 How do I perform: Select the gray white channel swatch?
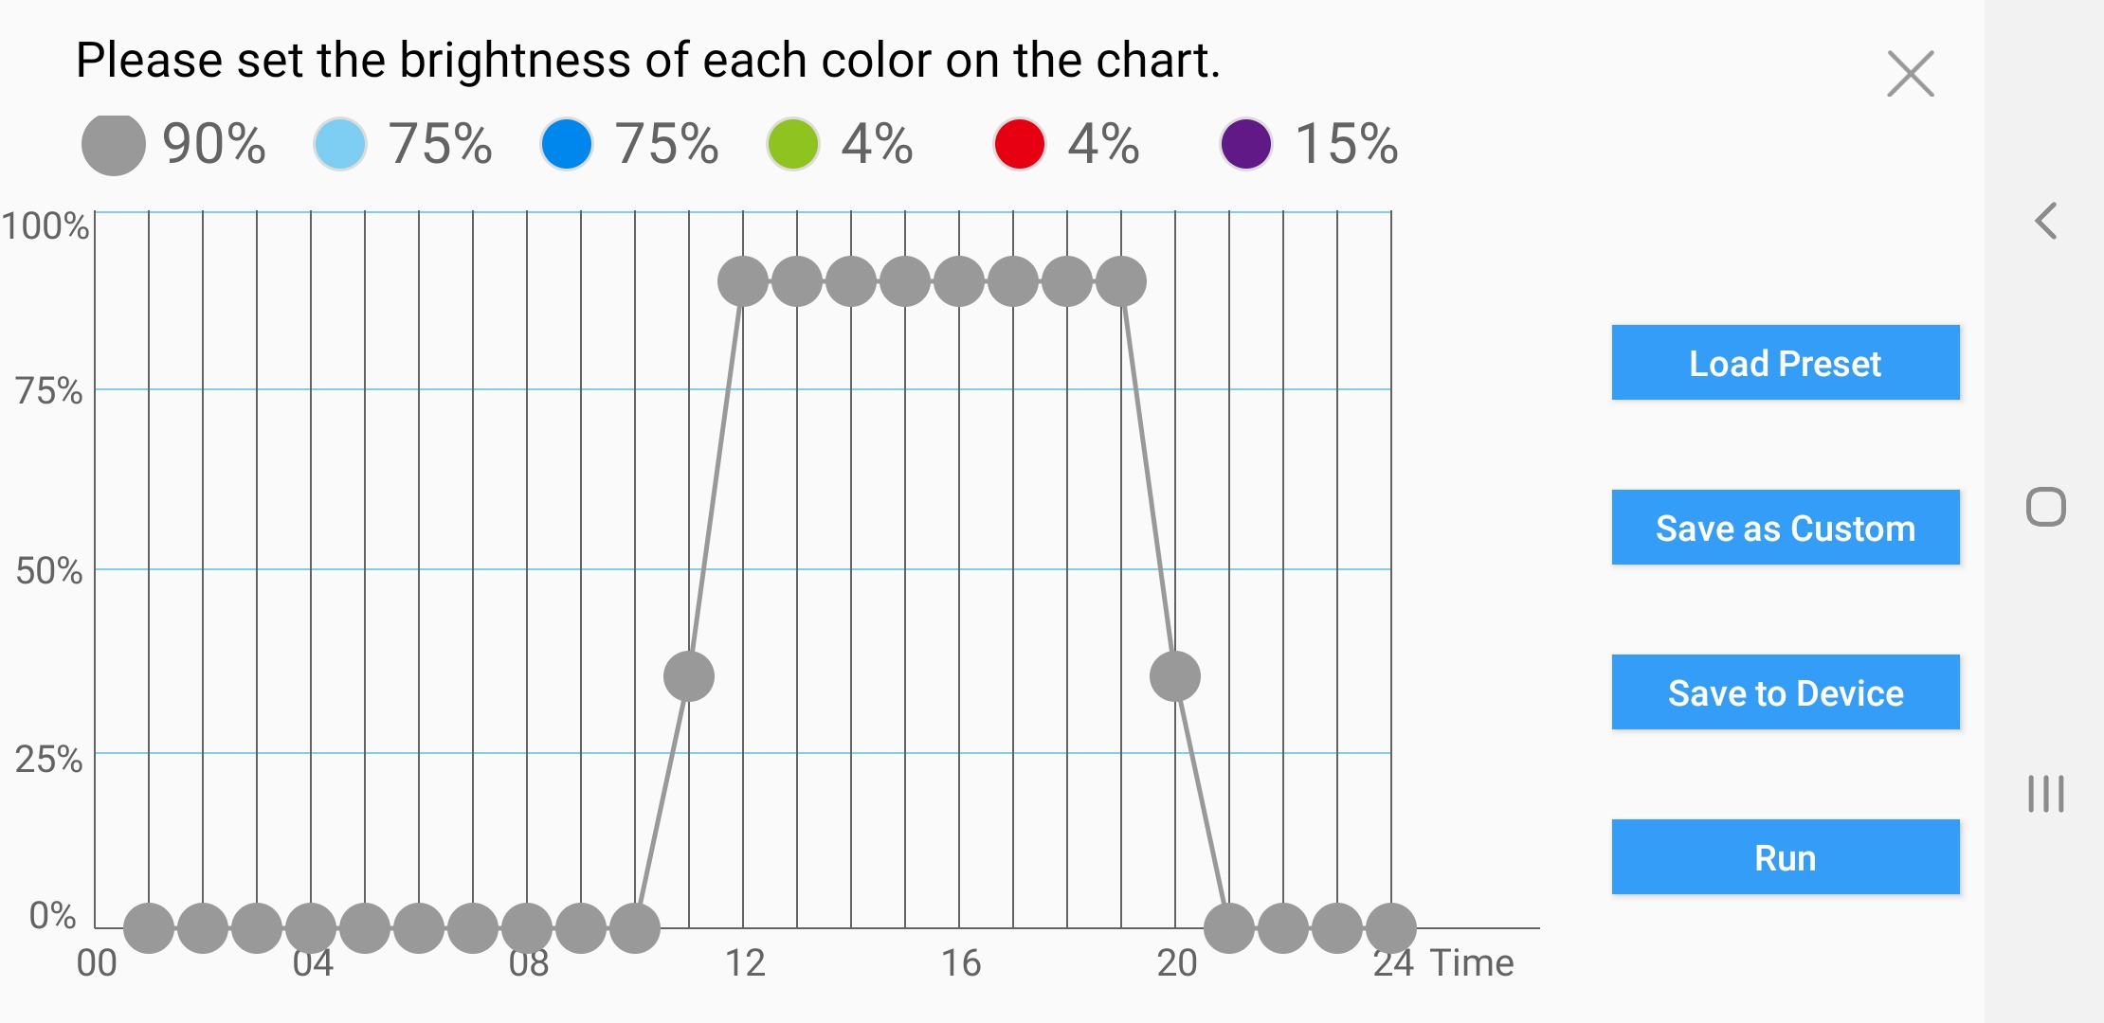[114, 145]
